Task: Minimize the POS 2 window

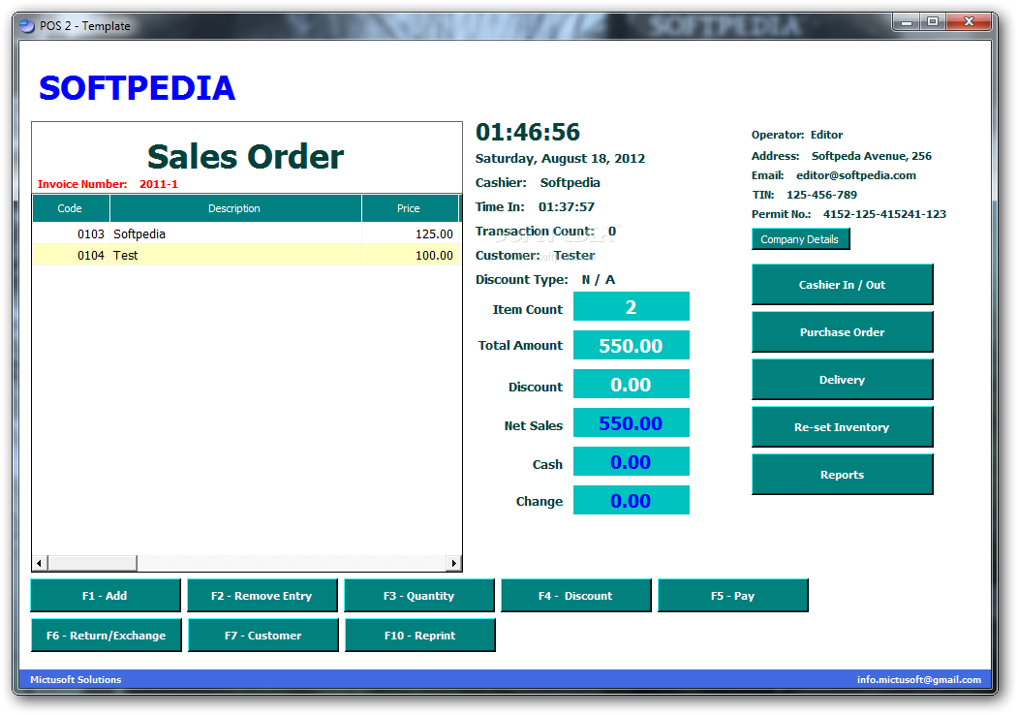Action: click(907, 22)
